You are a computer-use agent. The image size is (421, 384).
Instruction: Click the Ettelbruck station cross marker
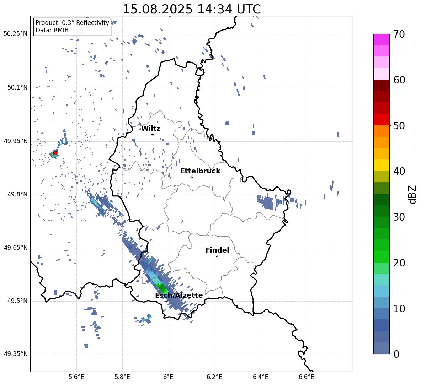click(192, 177)
